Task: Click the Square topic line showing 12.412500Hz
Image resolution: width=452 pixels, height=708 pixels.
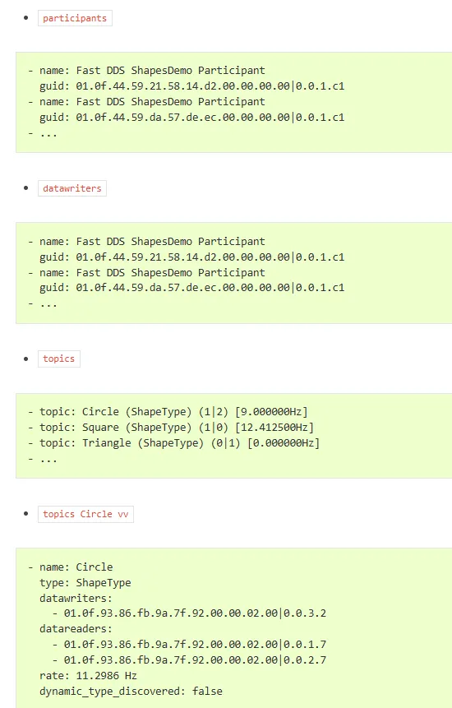Action: pos(171,427)
